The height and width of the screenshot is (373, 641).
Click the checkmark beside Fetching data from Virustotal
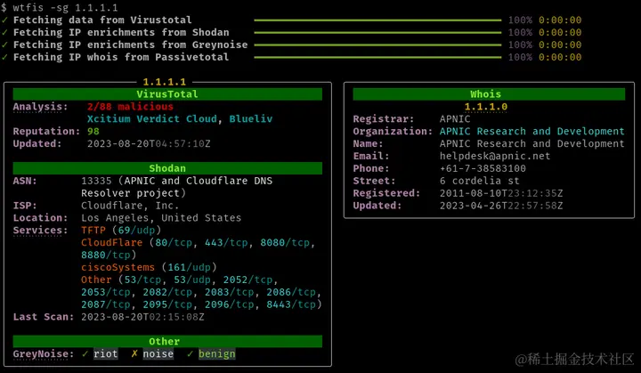(4, 20)
